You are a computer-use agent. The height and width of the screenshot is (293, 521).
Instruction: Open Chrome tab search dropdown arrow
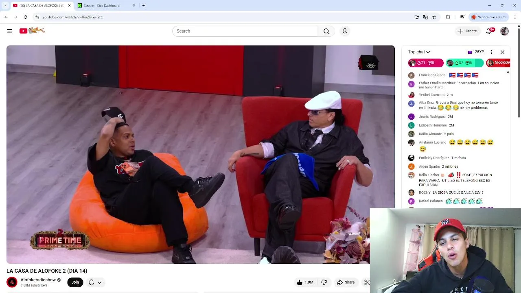pyautogui.click(x=5, y=5)
